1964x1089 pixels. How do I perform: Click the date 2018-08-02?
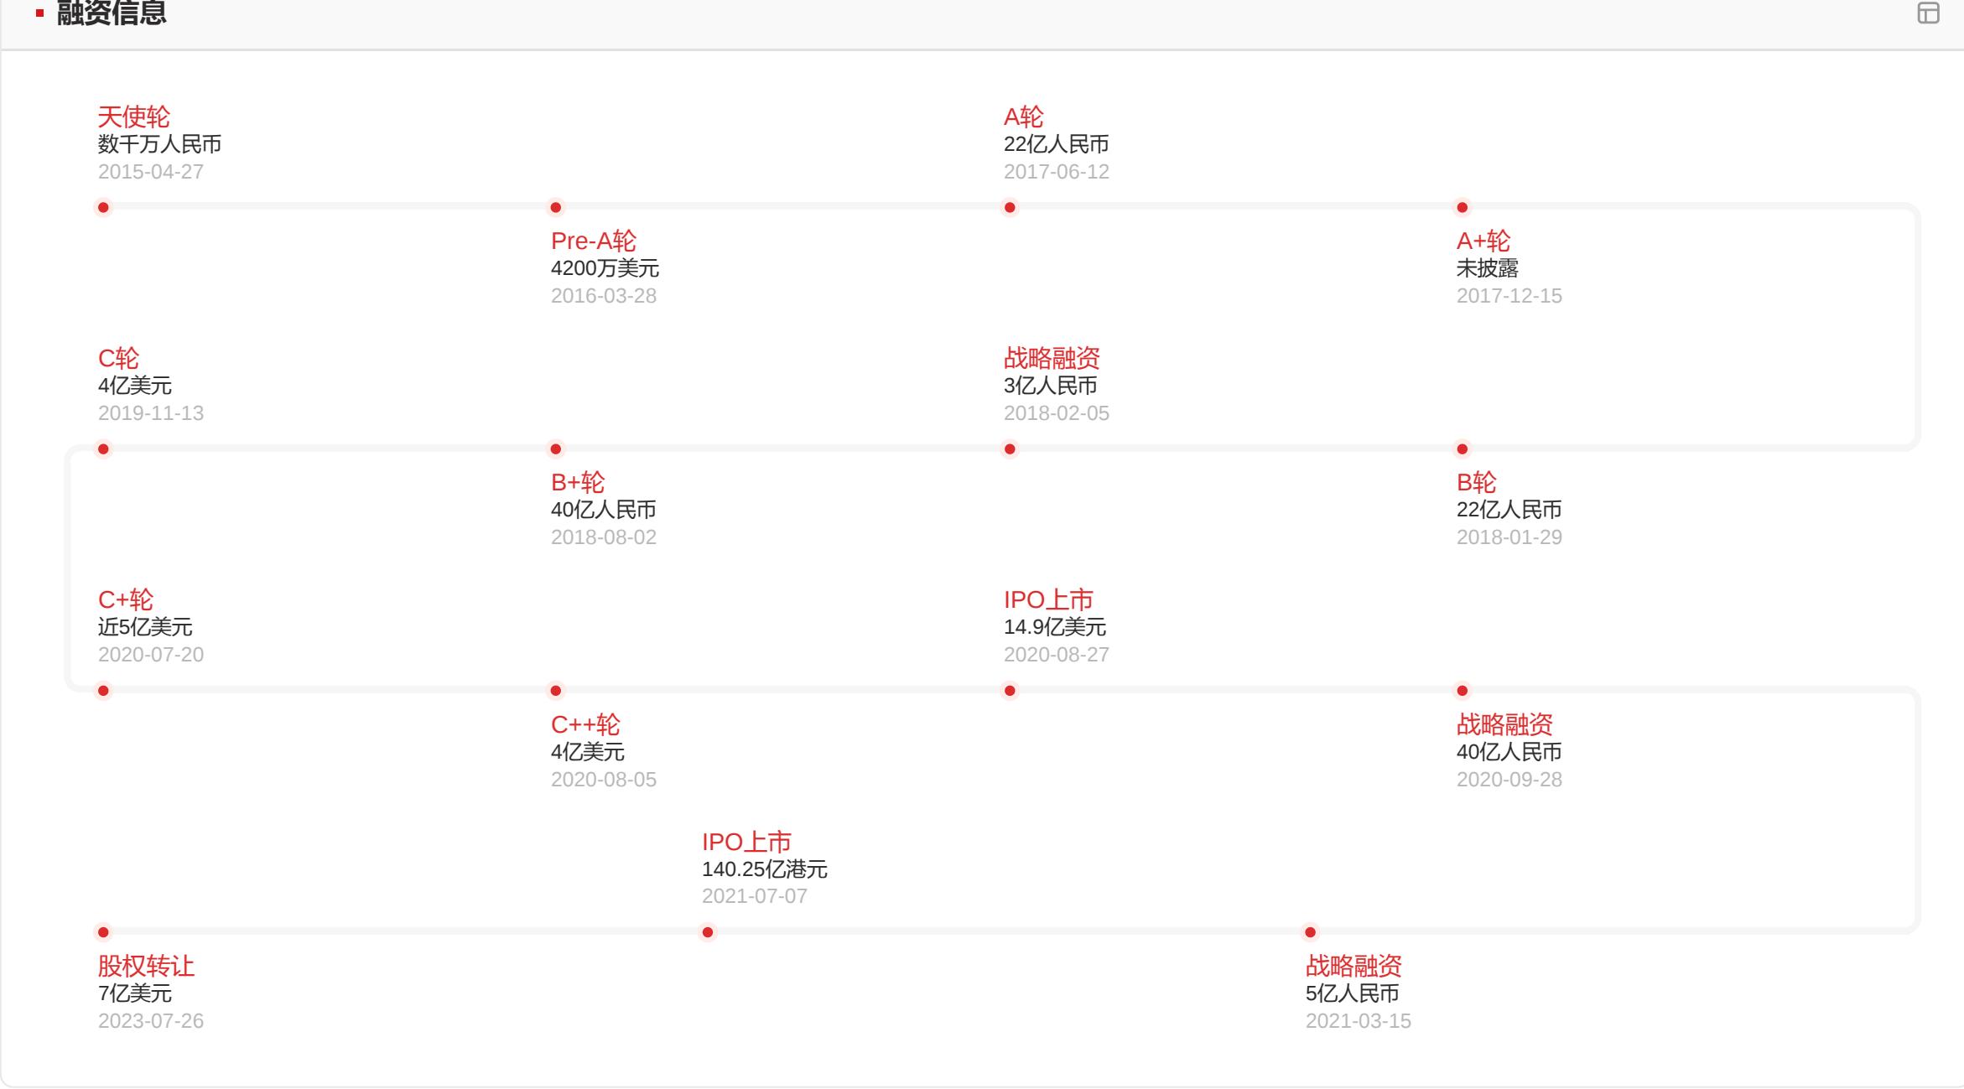tap(604, 537)
